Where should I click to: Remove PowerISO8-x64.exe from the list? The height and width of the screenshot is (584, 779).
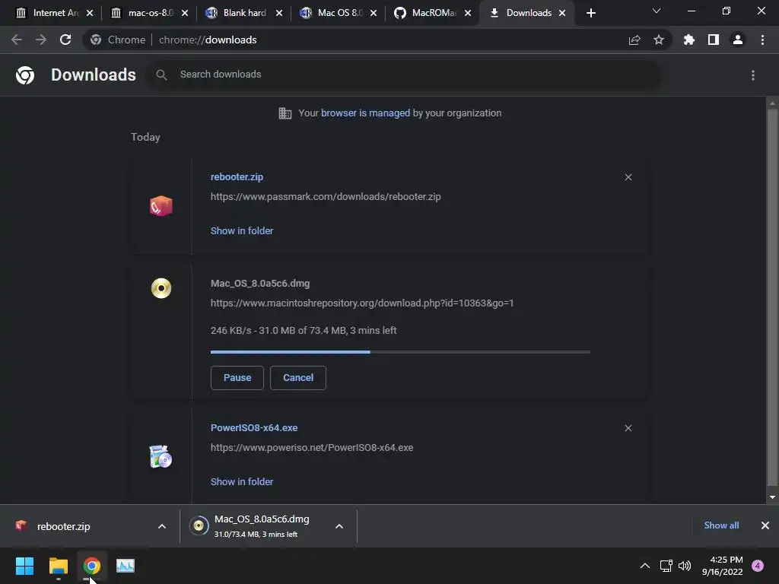(x=628, y=428)
